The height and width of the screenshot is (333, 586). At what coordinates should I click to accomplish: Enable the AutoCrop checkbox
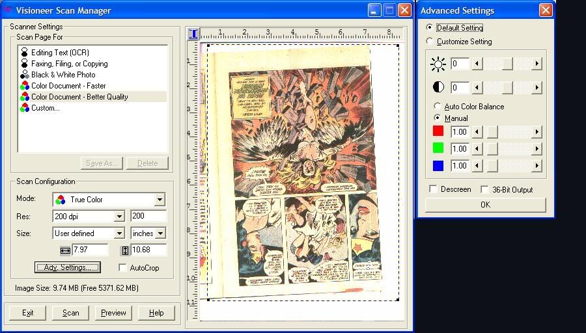(x=123, y=268)
